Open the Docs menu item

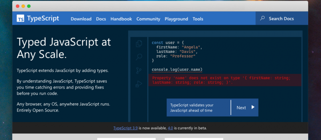(x=101, y=19)
